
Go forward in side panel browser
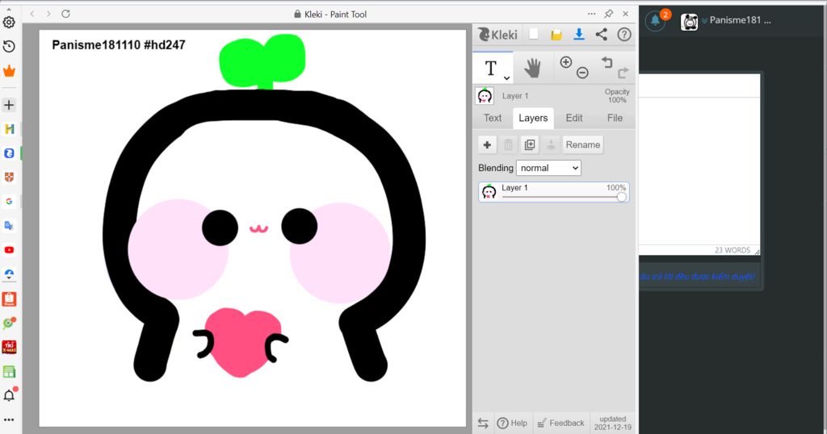48,14
